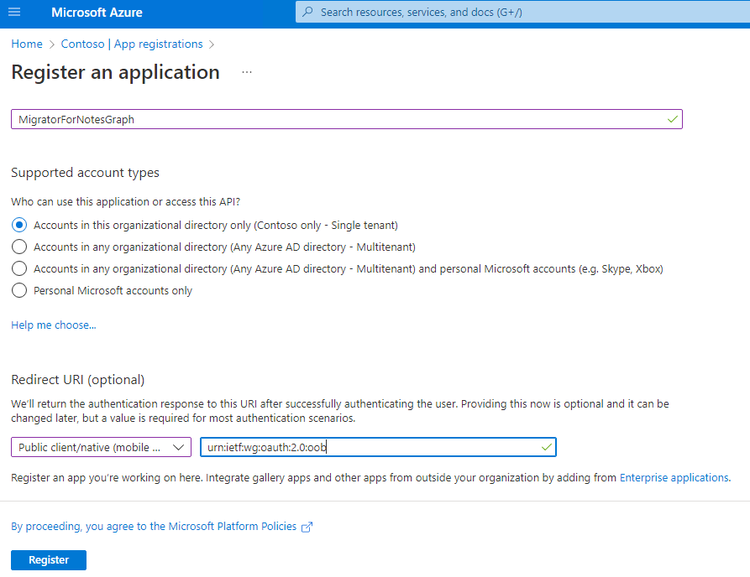Open Contoso App registrations breadcrumb
This screenshot has width=750, height=577.
[131, 44]
